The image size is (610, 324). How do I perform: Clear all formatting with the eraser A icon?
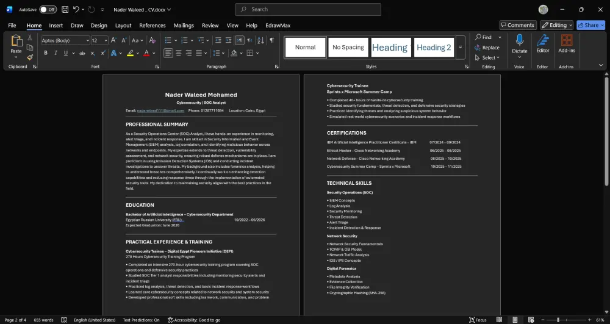pos(152,40)
